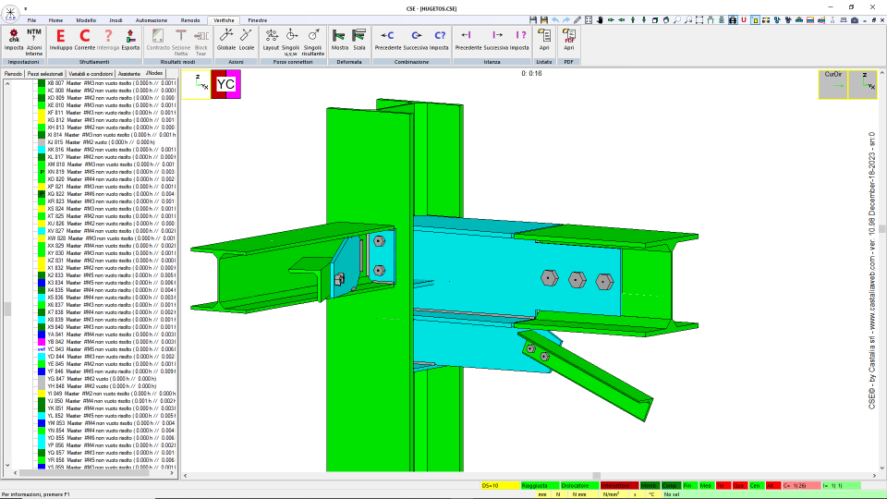Open the PDF Apri report
The height and width of the screenshot is (499, 887).
point(568,40)
